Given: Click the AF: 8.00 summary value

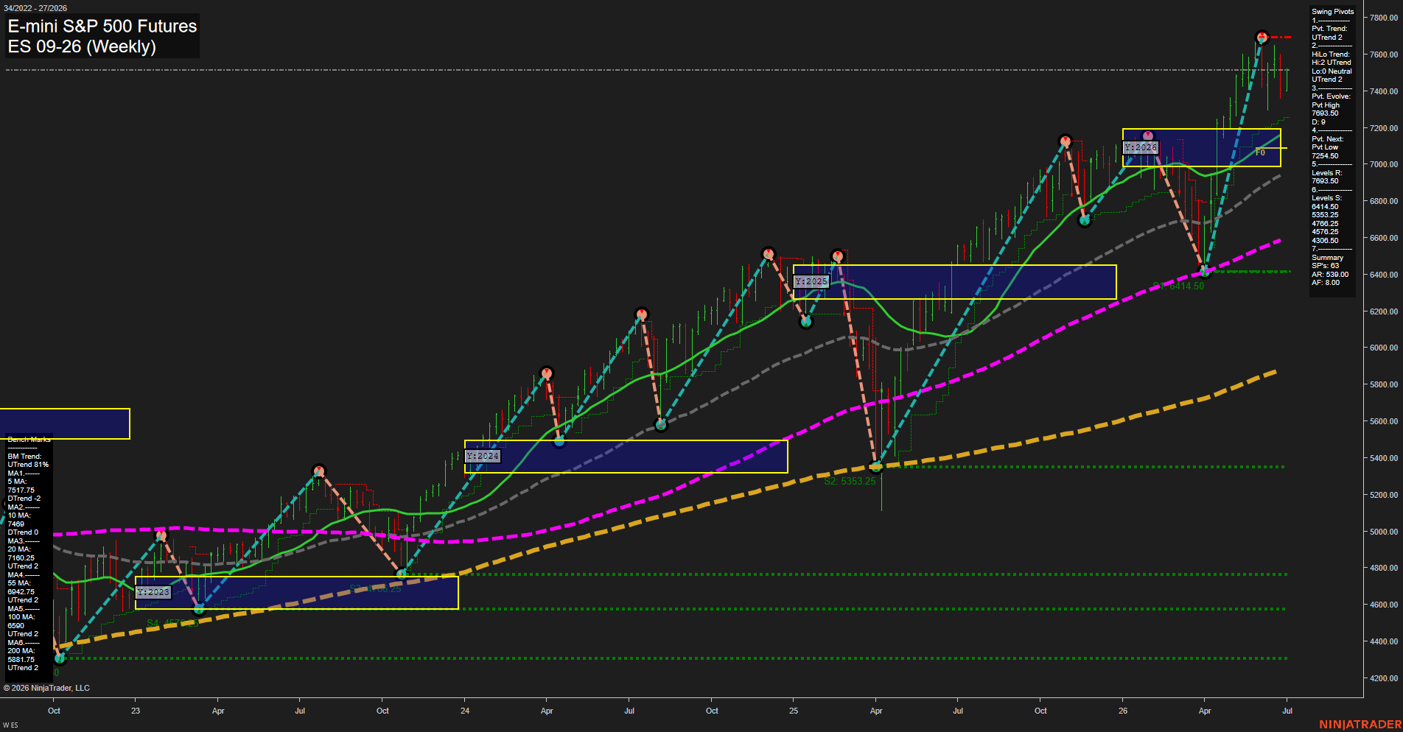Looking at the screenshot, I should (x=1326, y=283).
